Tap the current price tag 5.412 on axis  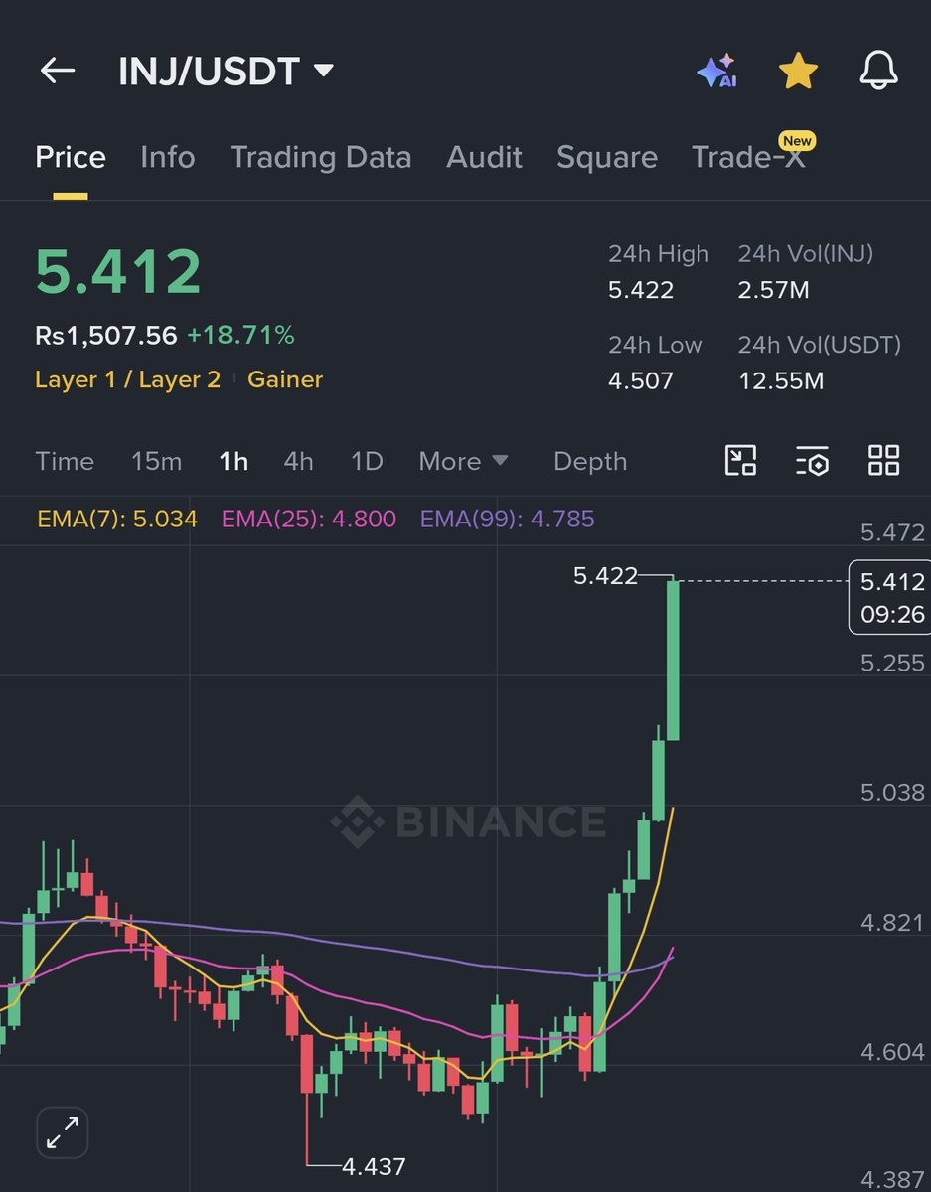pyautogui.click(x=889, y=597)
